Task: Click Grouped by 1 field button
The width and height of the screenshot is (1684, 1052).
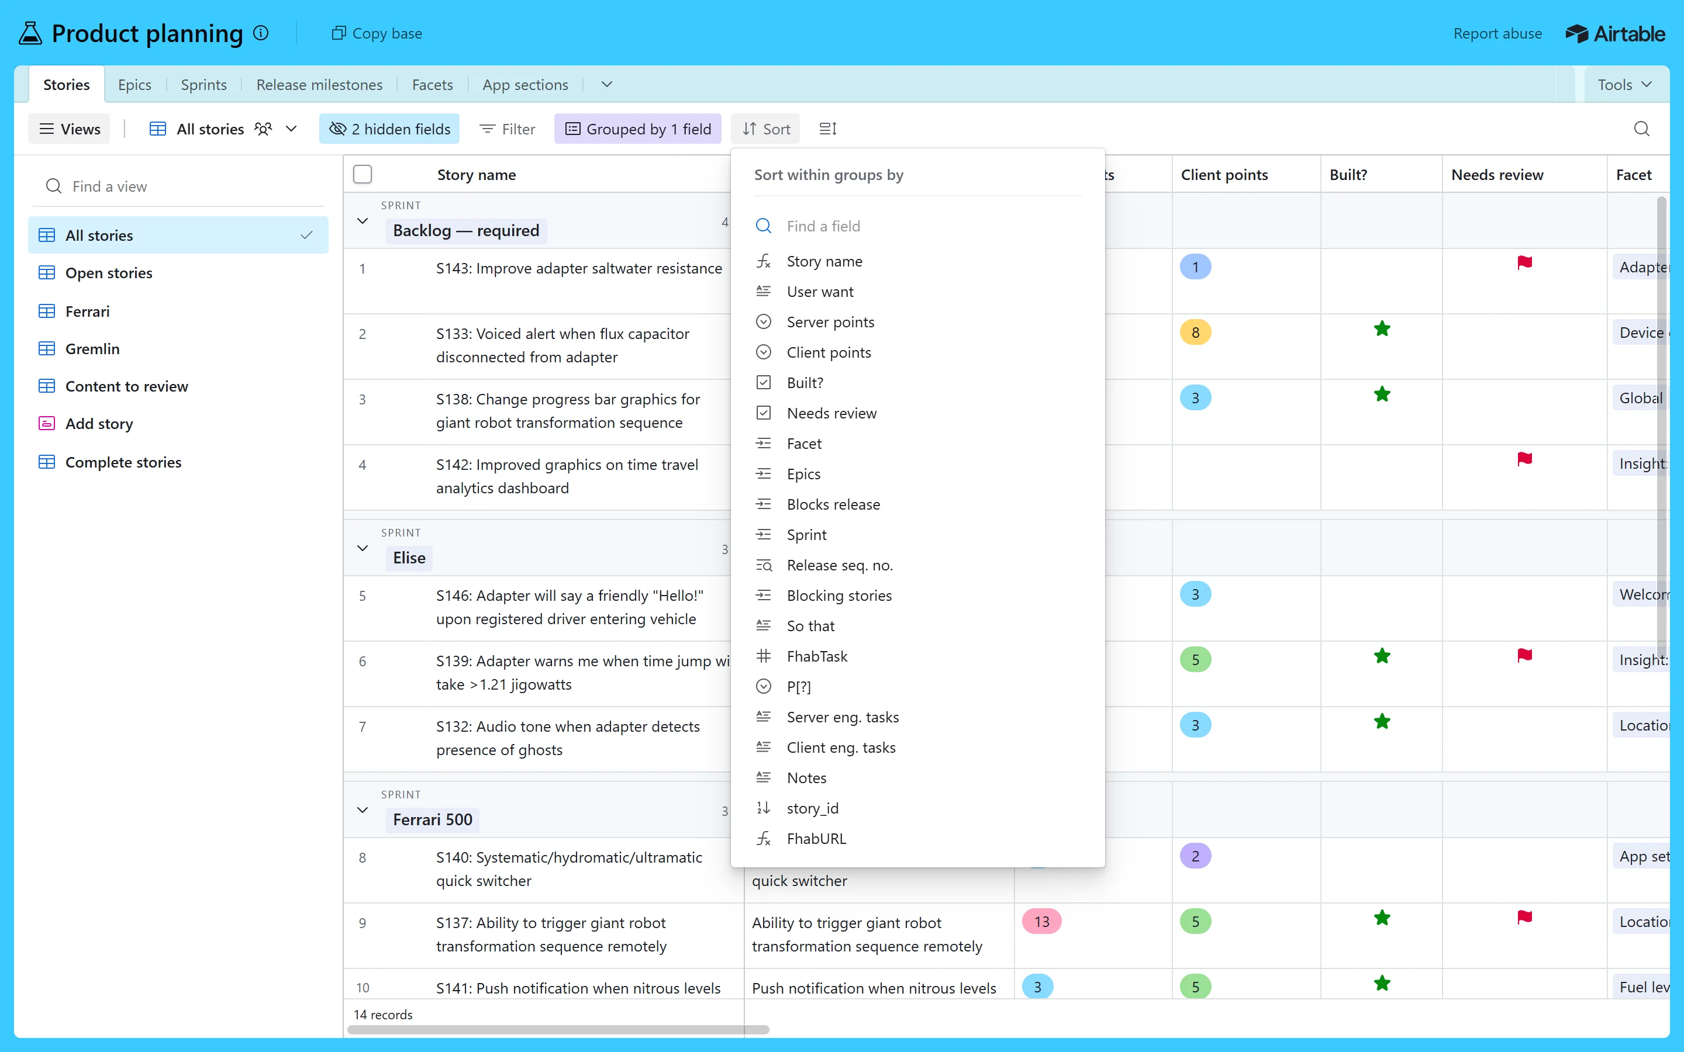Action: (638, 129)
